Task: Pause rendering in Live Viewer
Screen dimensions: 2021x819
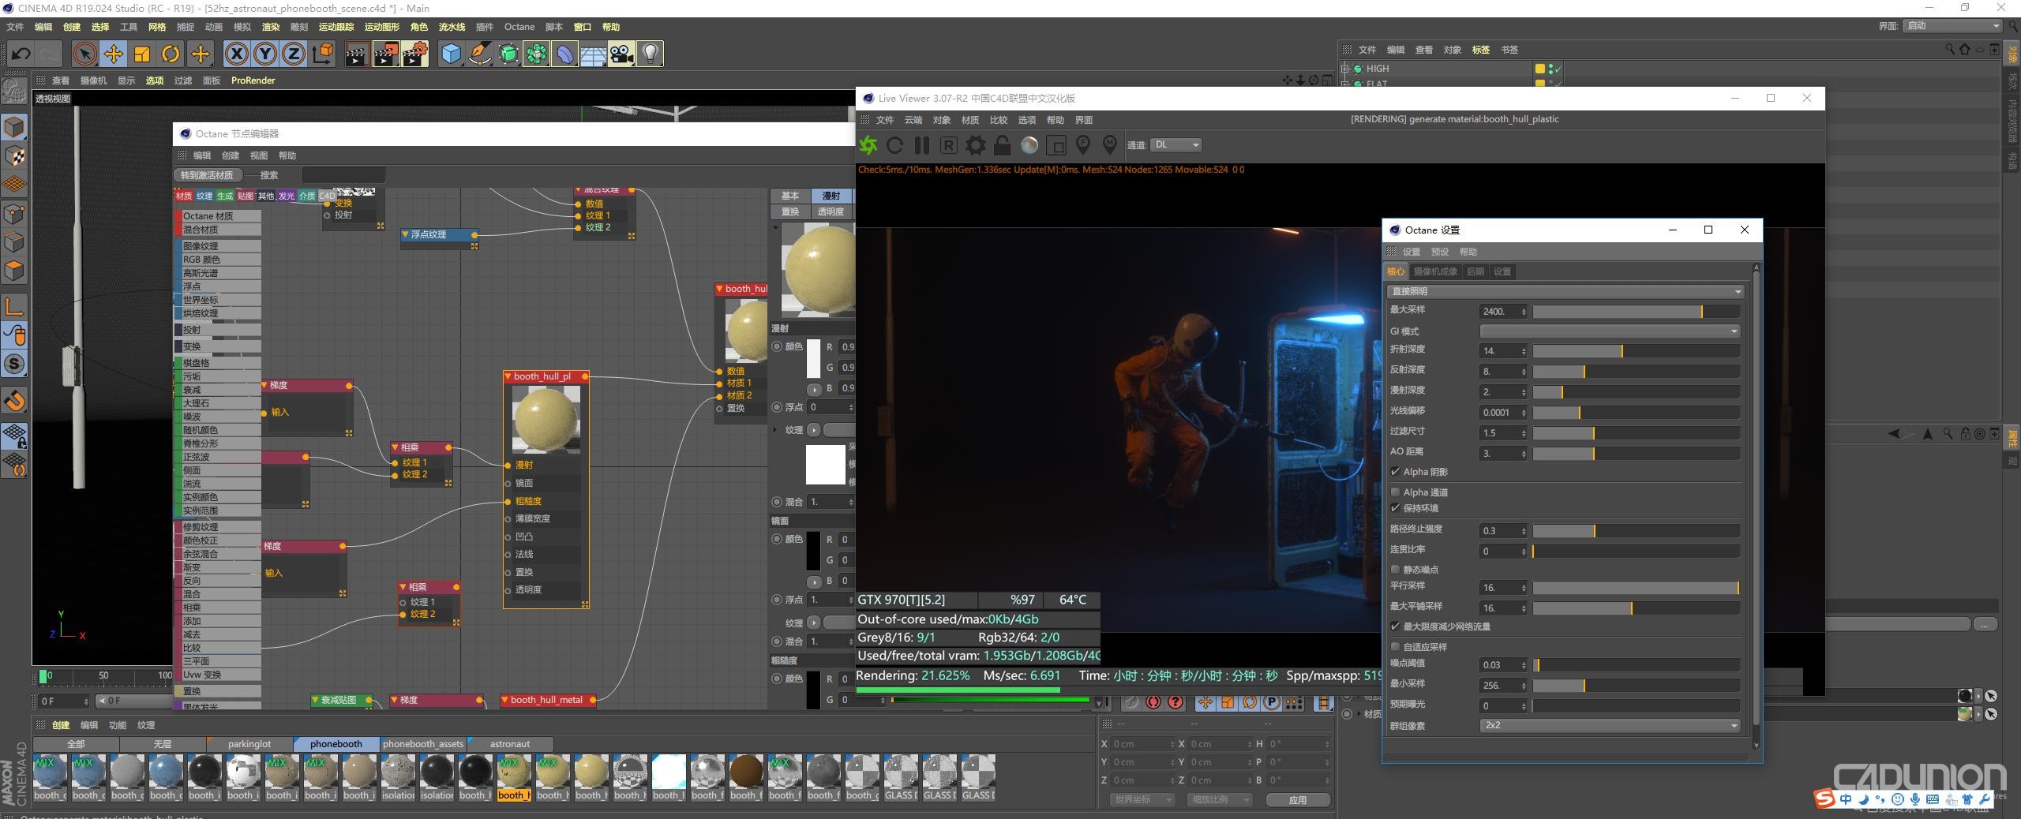Action: pos(921,145)
